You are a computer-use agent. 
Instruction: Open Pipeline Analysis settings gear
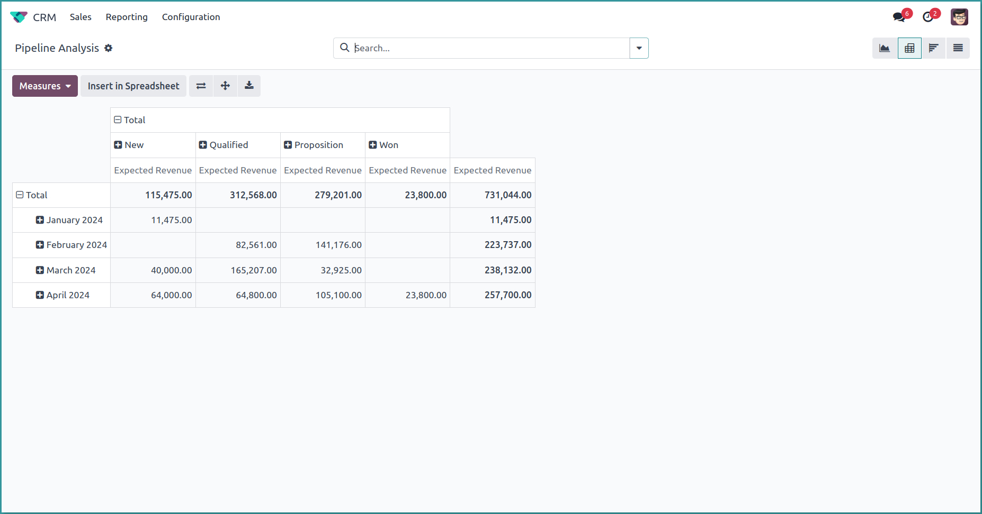109,48
